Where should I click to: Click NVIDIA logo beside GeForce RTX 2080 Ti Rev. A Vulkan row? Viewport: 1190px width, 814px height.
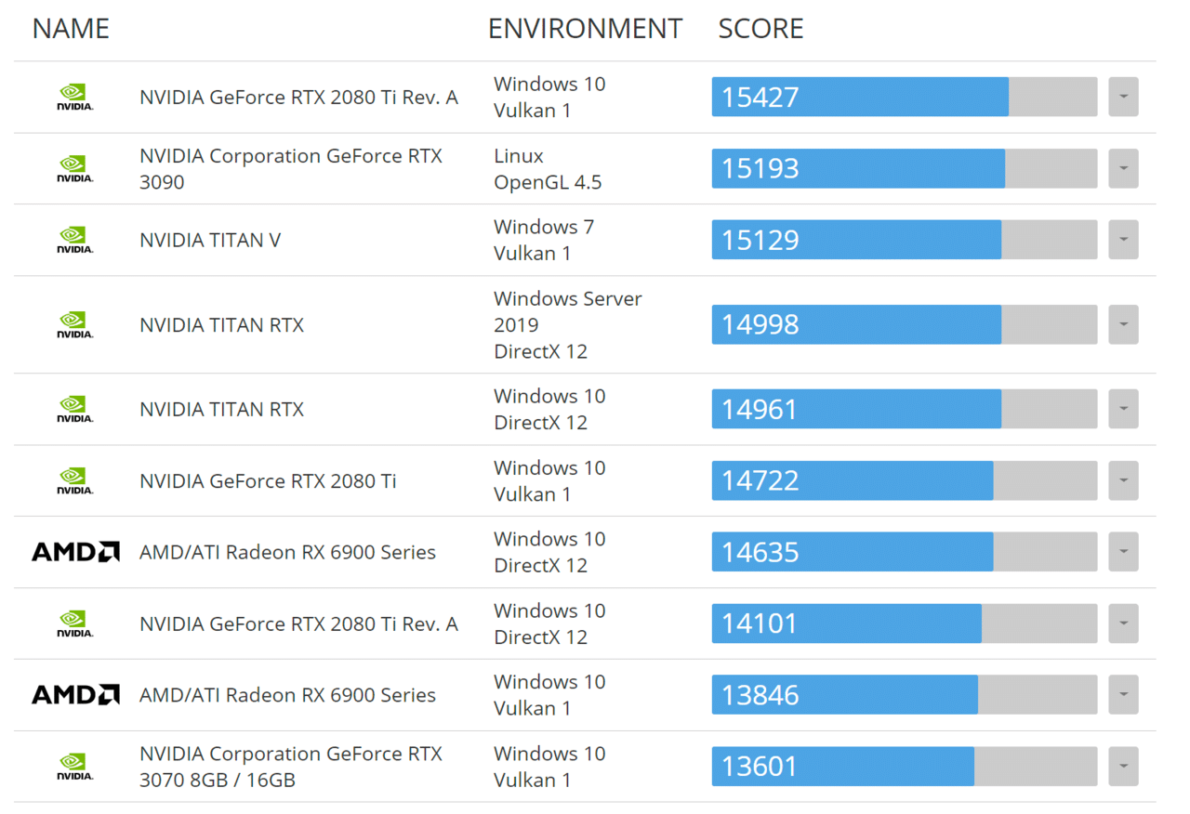pos(74,98)
